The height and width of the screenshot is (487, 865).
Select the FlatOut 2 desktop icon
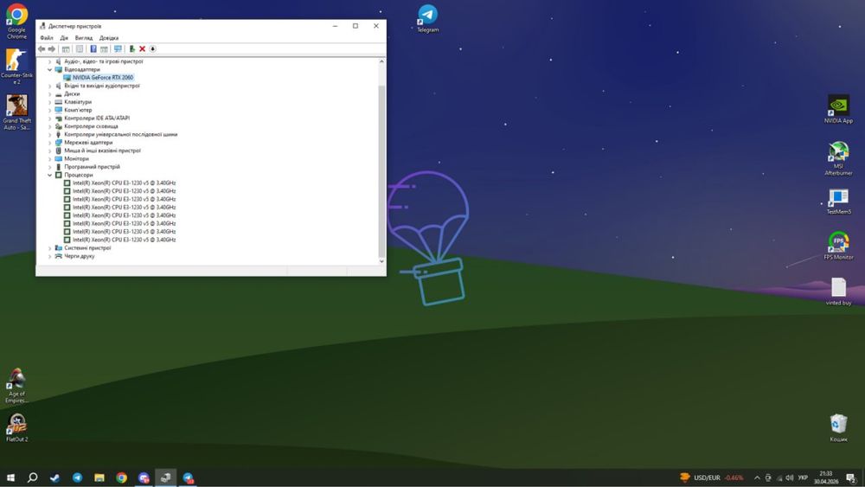point(16,427)
